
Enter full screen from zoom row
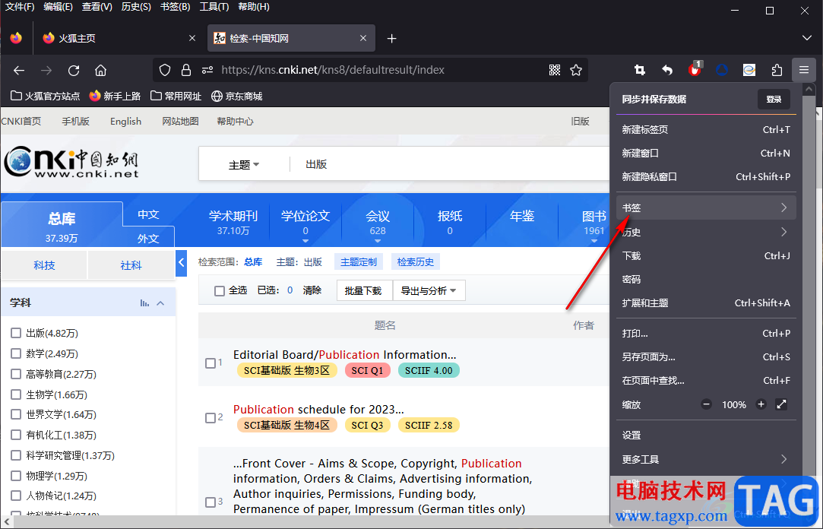781,404
